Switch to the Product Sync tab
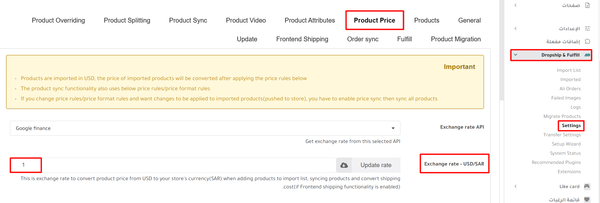Image resolution: width=600 pixels, height=203 pixels. (x=188, y=20)
